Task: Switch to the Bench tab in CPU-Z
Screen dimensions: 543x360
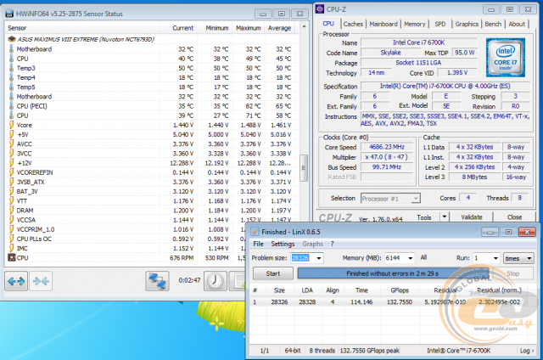Action: (x=493, y=24)
